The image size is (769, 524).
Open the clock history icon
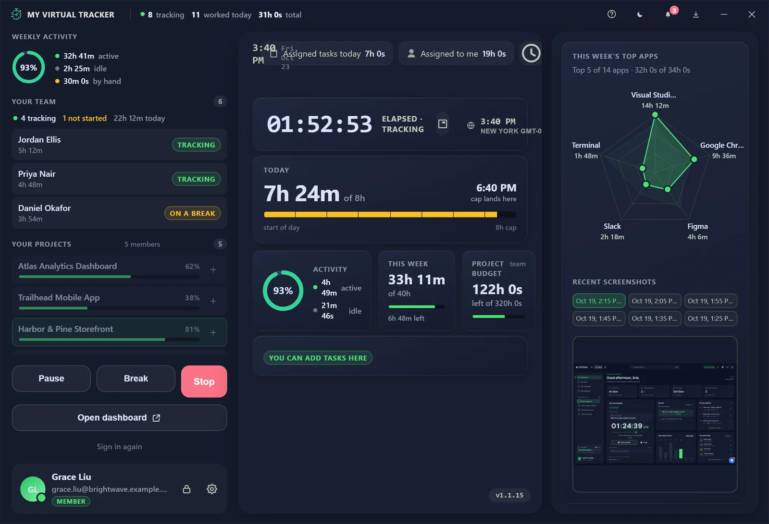[x=531, y=53]
